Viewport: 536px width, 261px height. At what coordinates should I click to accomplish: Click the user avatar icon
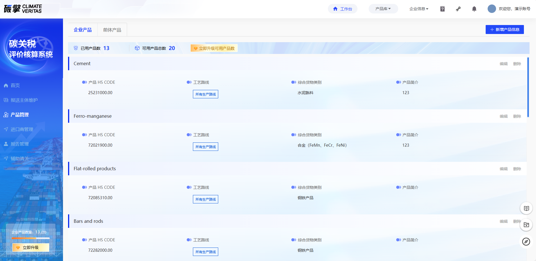coord(492,9)
